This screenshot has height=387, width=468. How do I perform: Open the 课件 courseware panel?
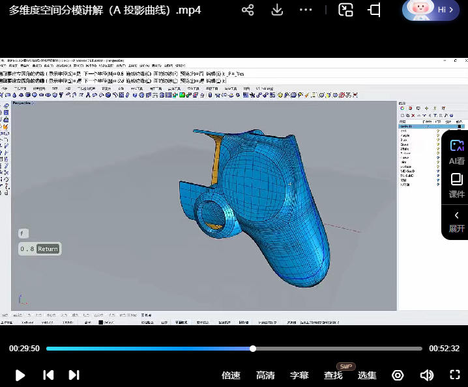[457, 185]
